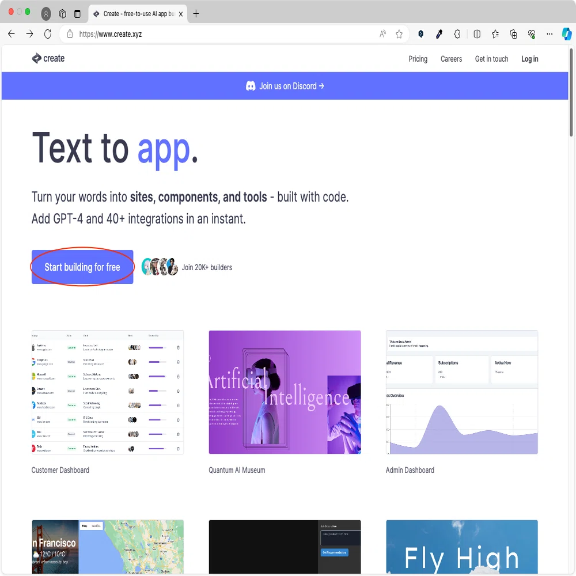Viewport: 576px width, 576px height.
Task: View site information lock icon
Action: [70, 34]
